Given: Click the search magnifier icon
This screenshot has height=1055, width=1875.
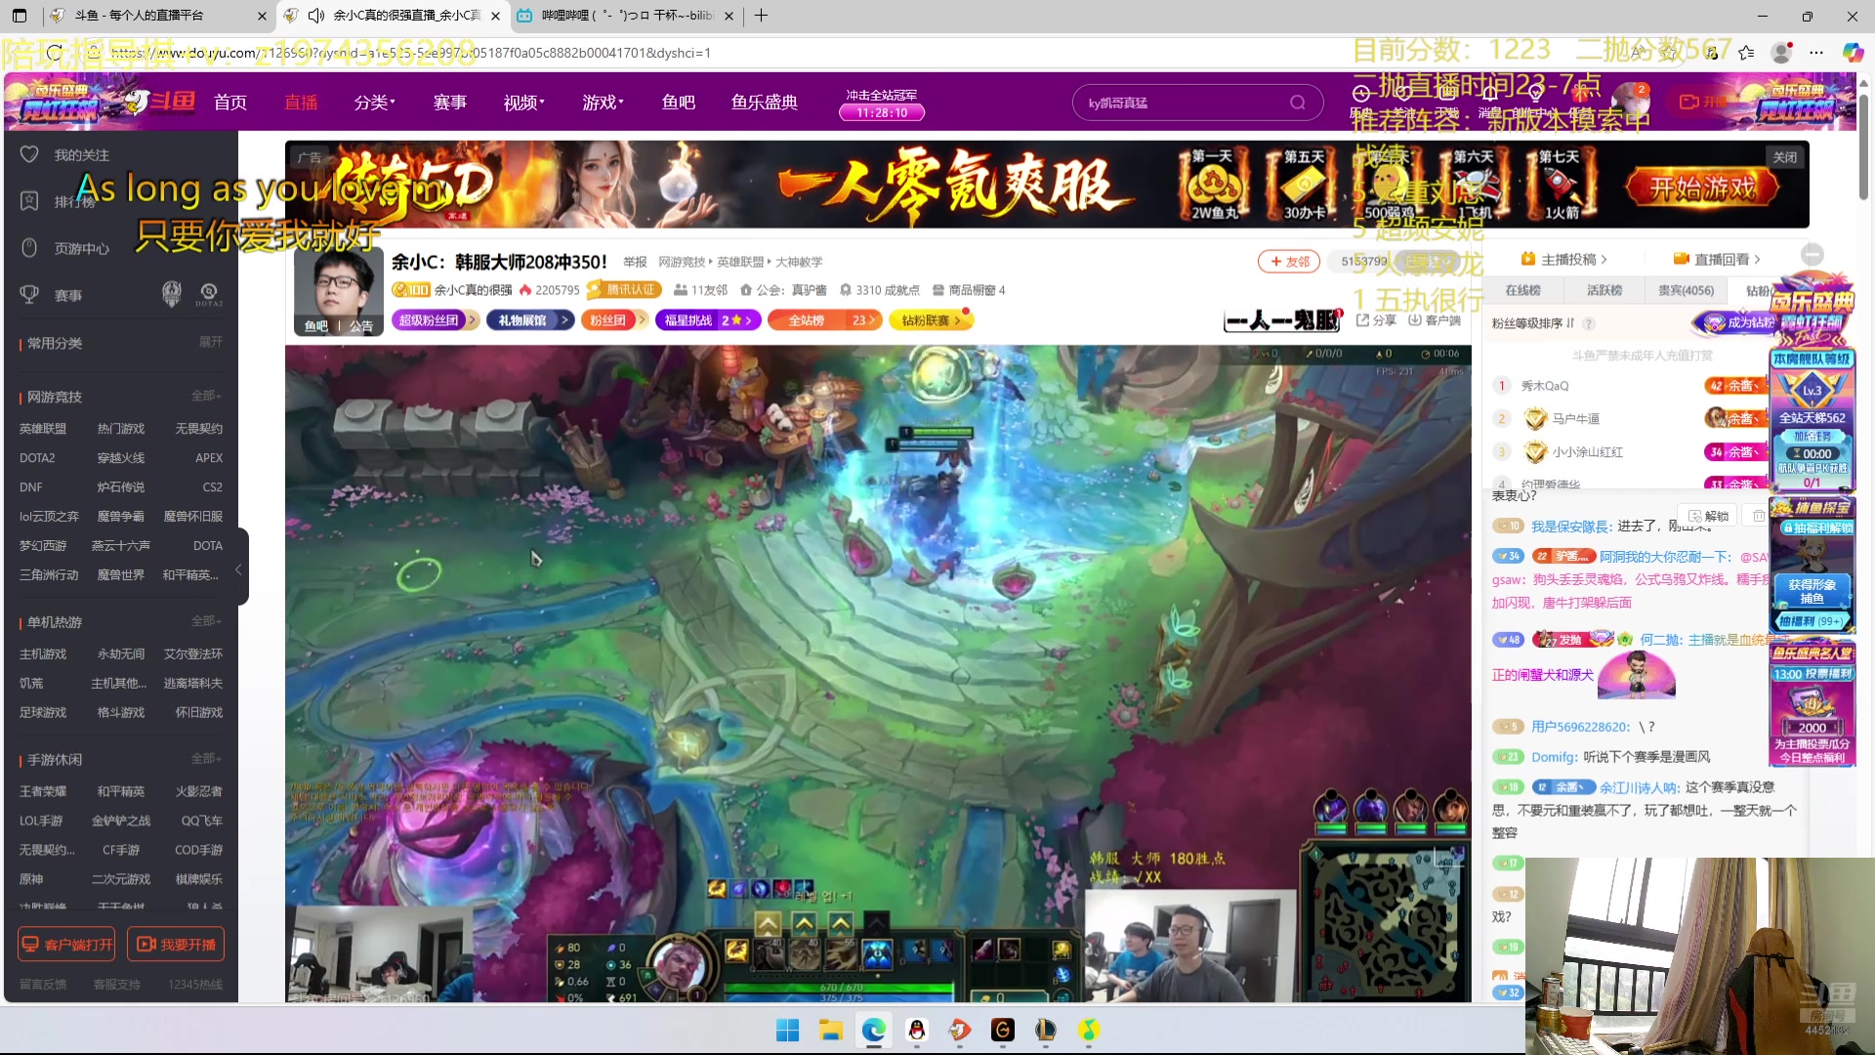Looking at the screenshot, I should coord(1297,103).
